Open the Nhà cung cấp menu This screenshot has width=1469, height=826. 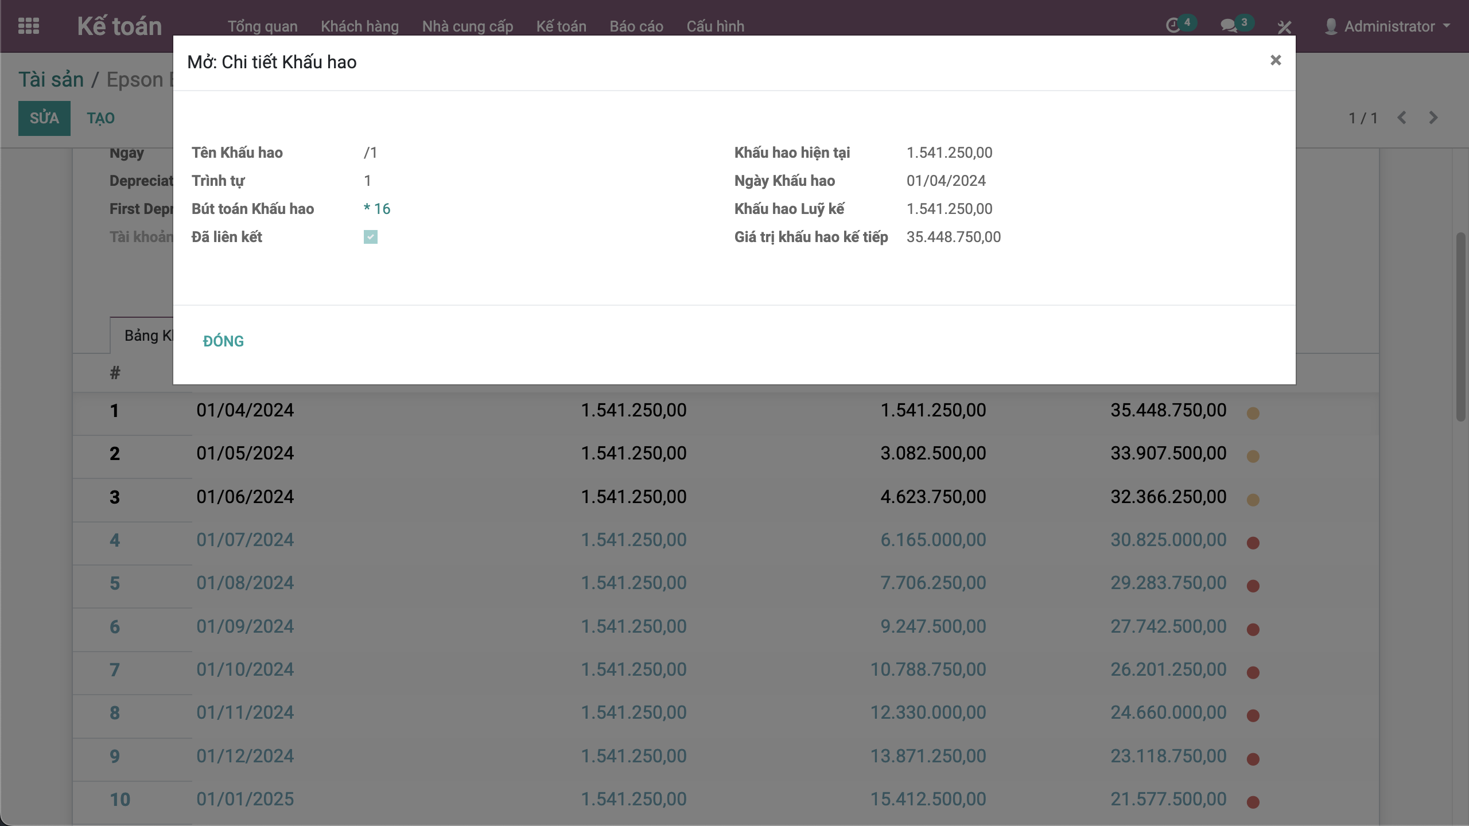tap(467, 26)
